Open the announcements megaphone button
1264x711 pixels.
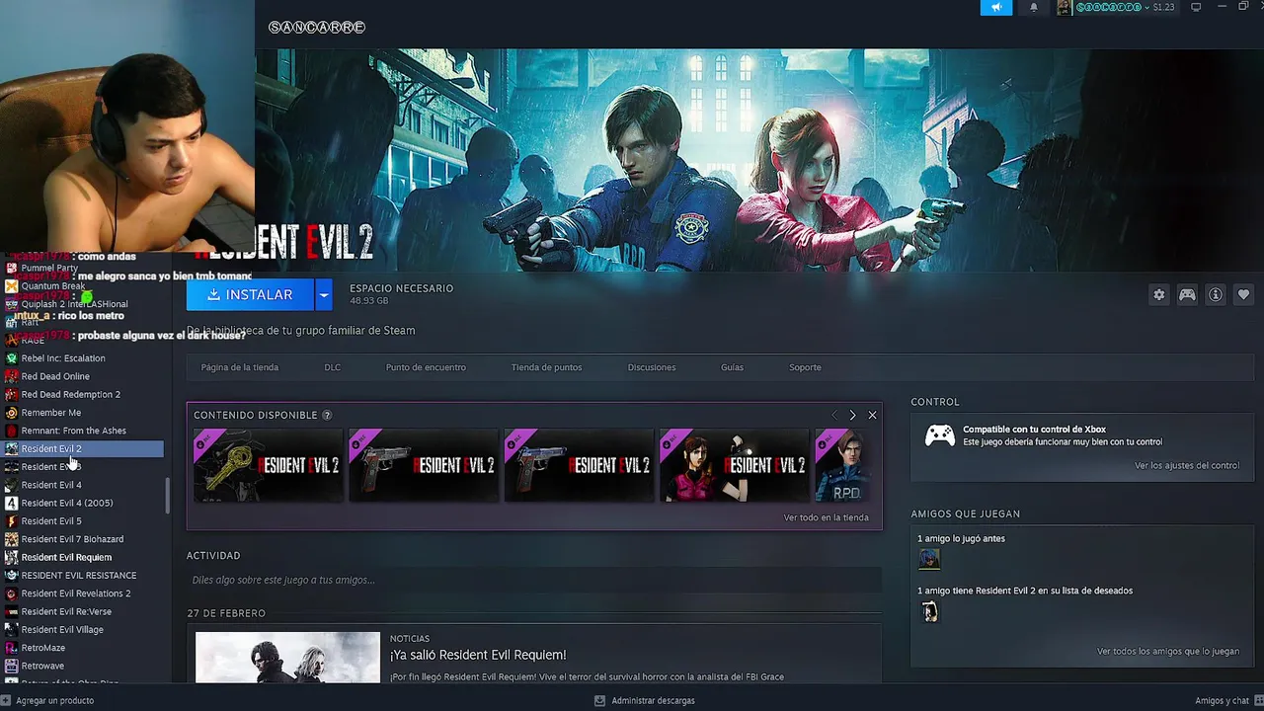tap(995, 8)
